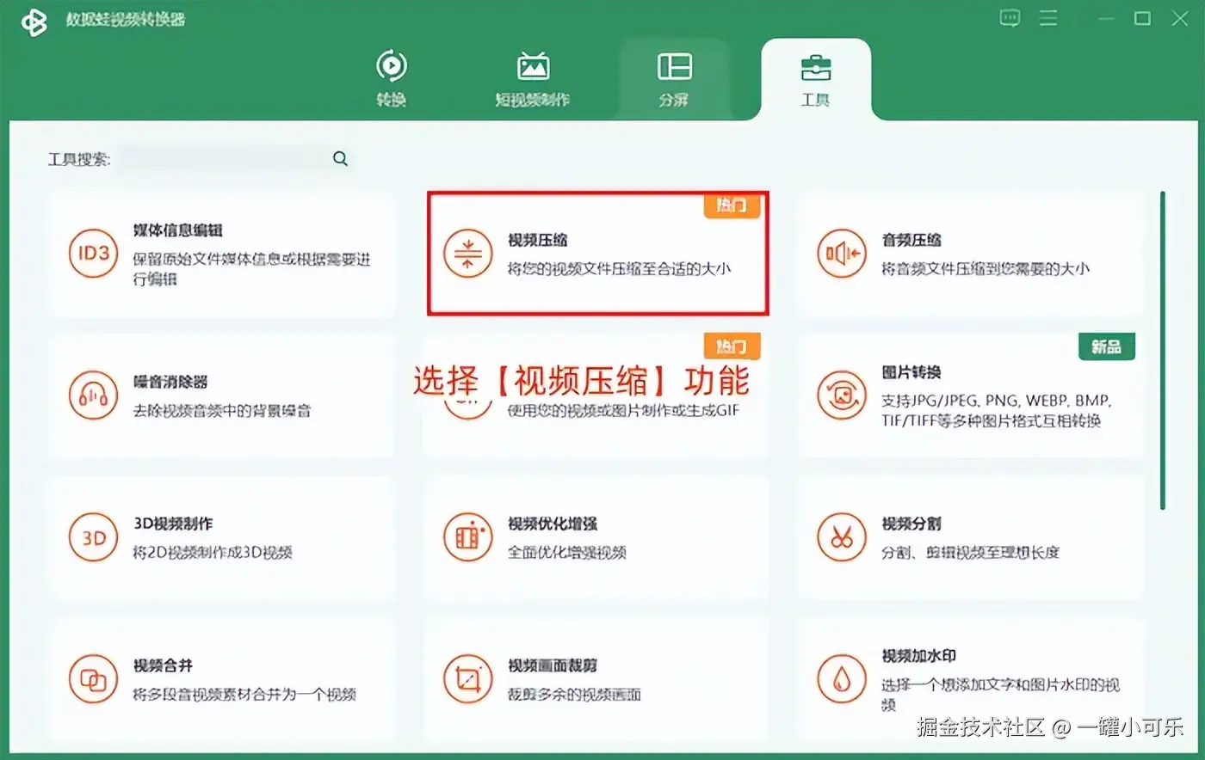This screenshot has width=1205, height=760.
Task: Open the 视频压缩 video compression tool icon
Action: pos(467,253)
